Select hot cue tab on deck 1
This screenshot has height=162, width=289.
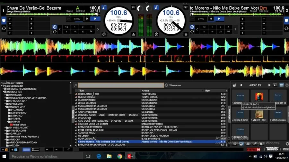[4, 20]
